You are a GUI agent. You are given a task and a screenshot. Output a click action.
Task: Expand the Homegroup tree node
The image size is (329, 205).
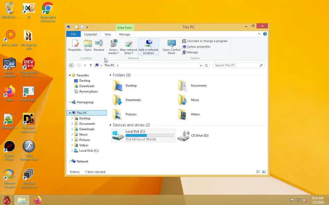(x=70, y=102)
